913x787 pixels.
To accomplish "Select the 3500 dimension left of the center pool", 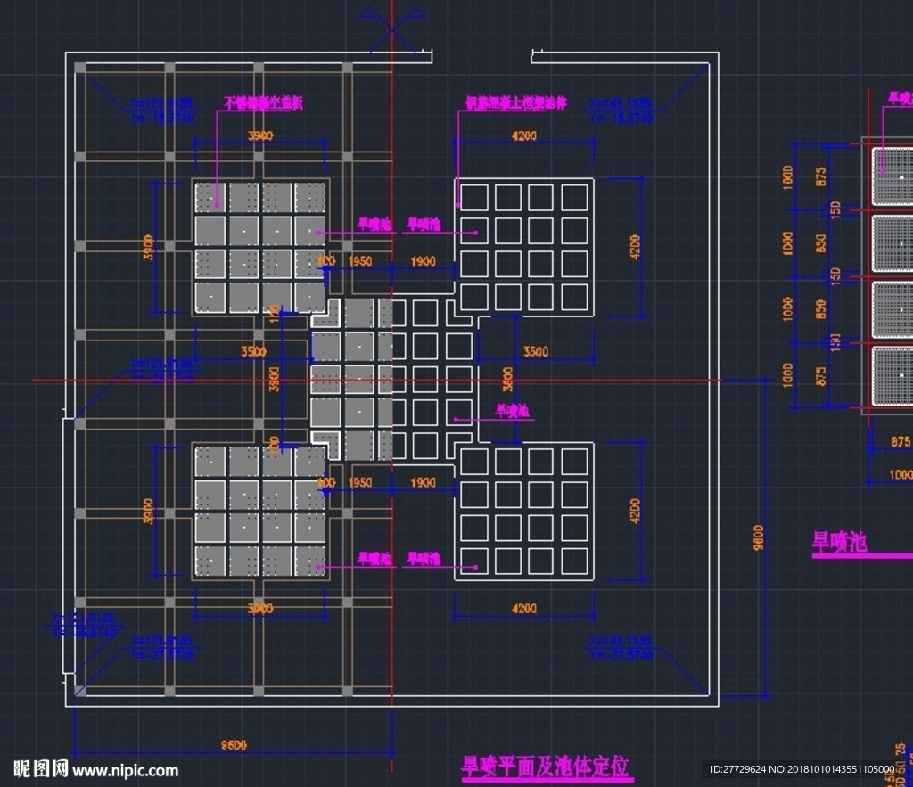I will (254, 351).
